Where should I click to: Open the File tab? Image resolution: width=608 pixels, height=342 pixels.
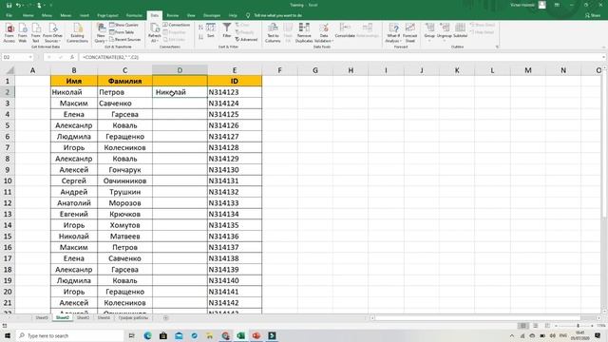pos(9,15)
